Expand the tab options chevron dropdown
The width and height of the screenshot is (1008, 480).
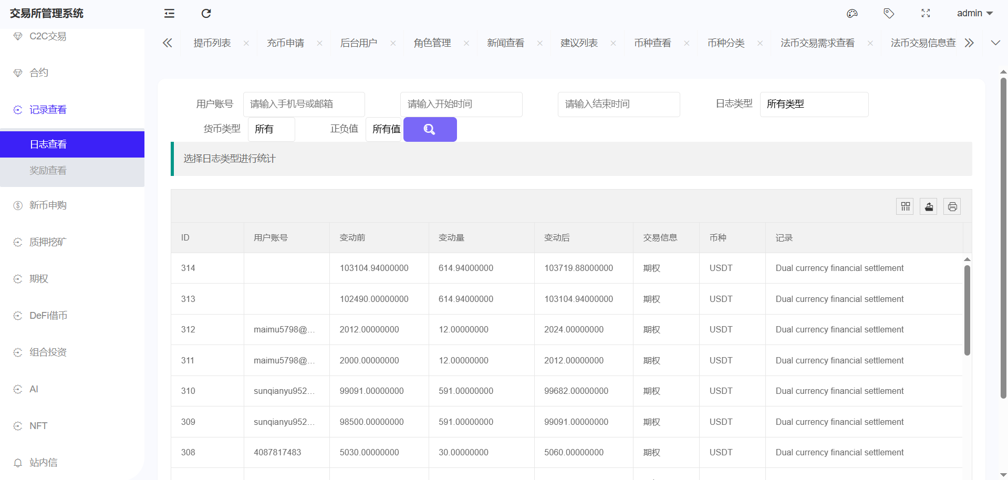tap(995, 43)
